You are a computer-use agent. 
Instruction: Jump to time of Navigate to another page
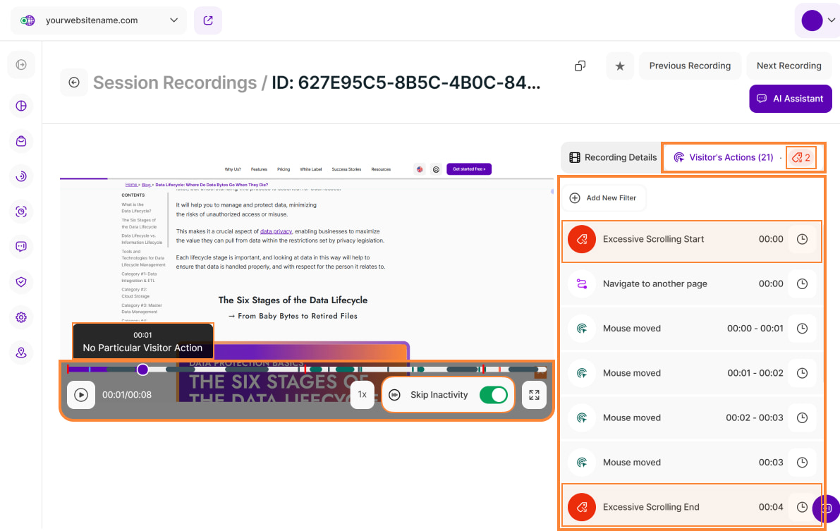802,283
